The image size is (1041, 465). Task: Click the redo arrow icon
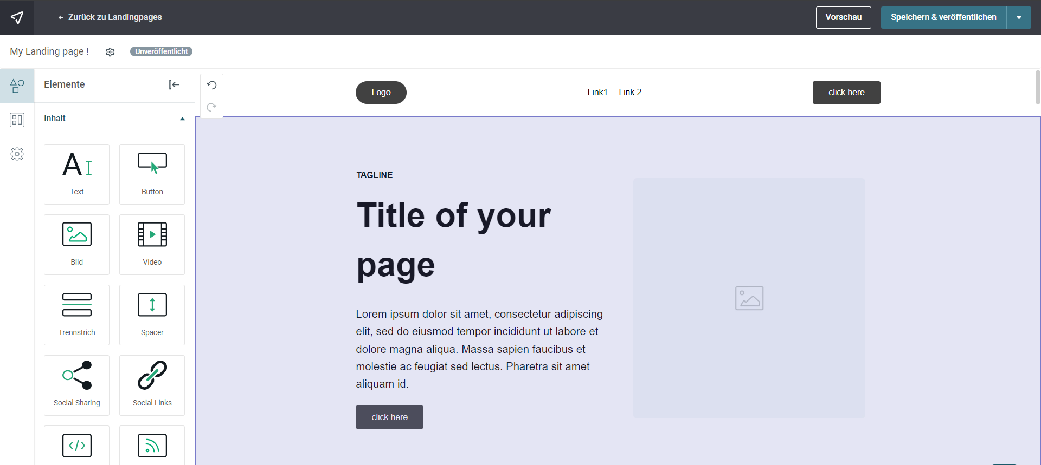tap(211, 107)
